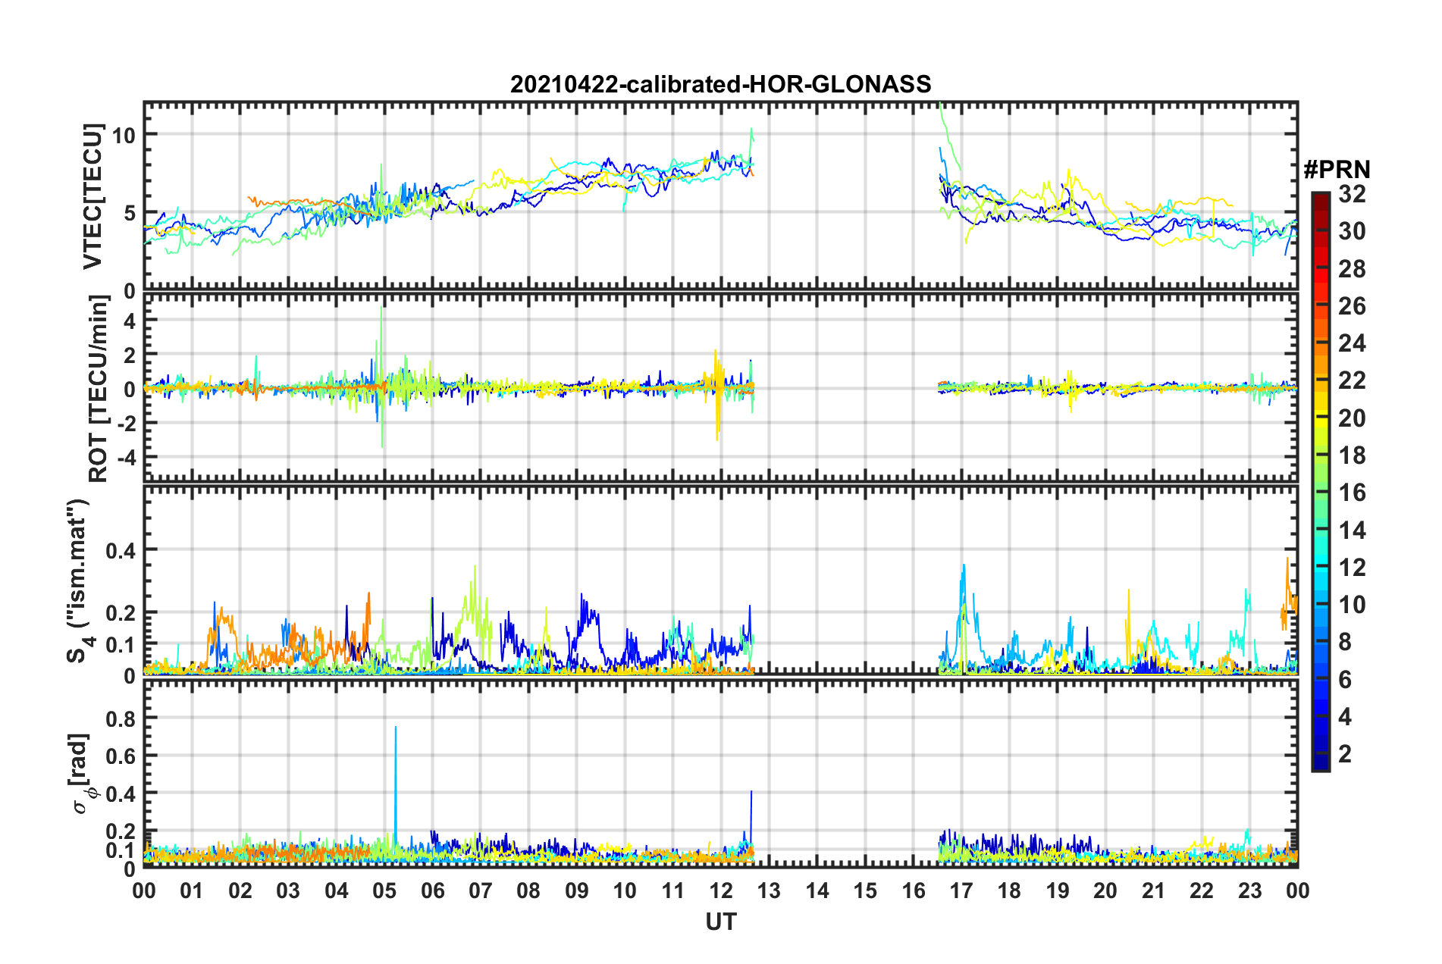Screen dimensions: 1442x964
Task: Click x-axis tick label 01
Action: pos(192,890)
